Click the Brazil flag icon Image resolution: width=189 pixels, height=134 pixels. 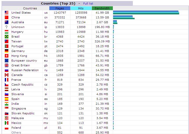coord(7,37)
